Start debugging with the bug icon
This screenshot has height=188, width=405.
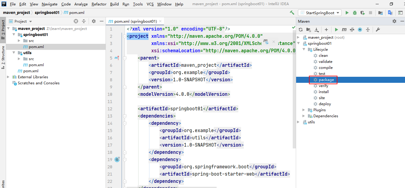pyautogui.click(x=355, y=13)
